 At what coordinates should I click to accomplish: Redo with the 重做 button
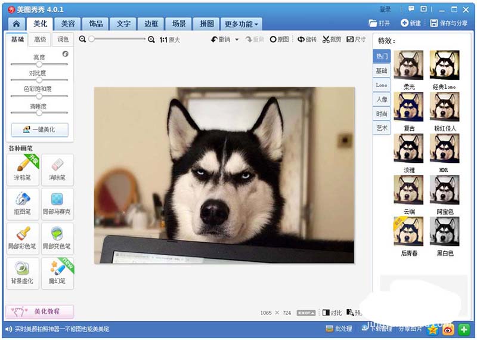pyautogui.click(x=255, y=39)
